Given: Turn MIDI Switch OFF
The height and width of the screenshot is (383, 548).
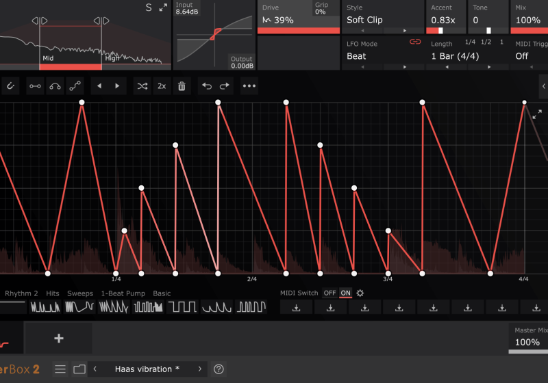Looking at the screenshot, I should point(329,293).
